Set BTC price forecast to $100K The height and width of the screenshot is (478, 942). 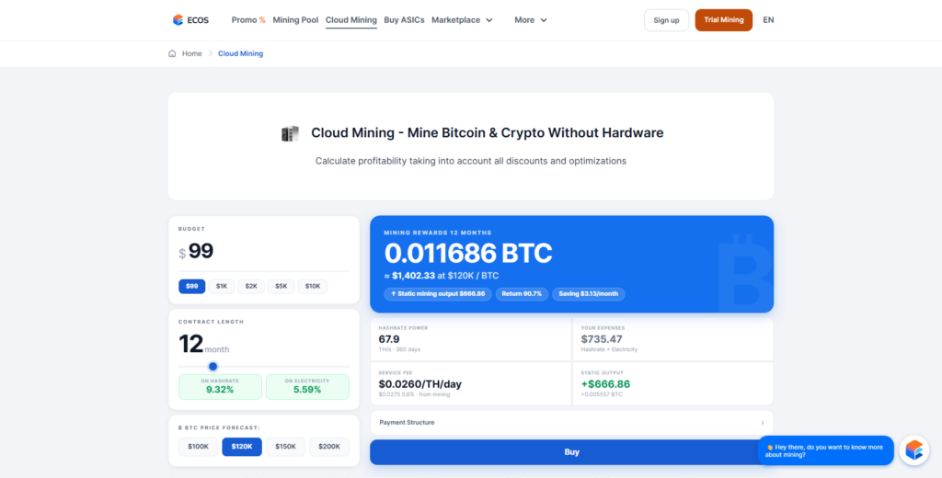point(199,447)
